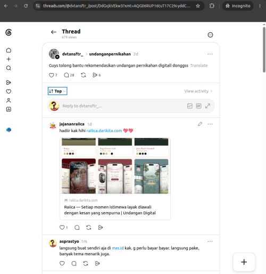This screenshot has width=266, height=274.
Task: Open Search from the sidebar
Action: (x=9, y=68)
